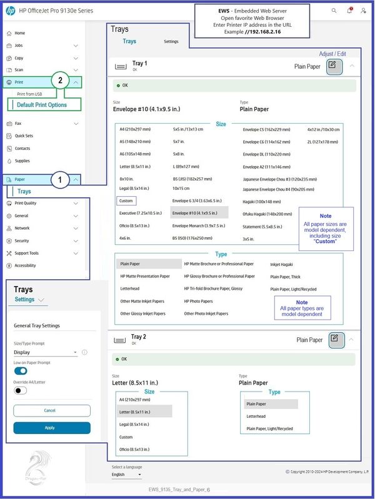Image resolution: width=375 pixels, height=499 pixels.
Task: Select B5 (JIS) (182x257 mm) size option
Action: (192, 179)
